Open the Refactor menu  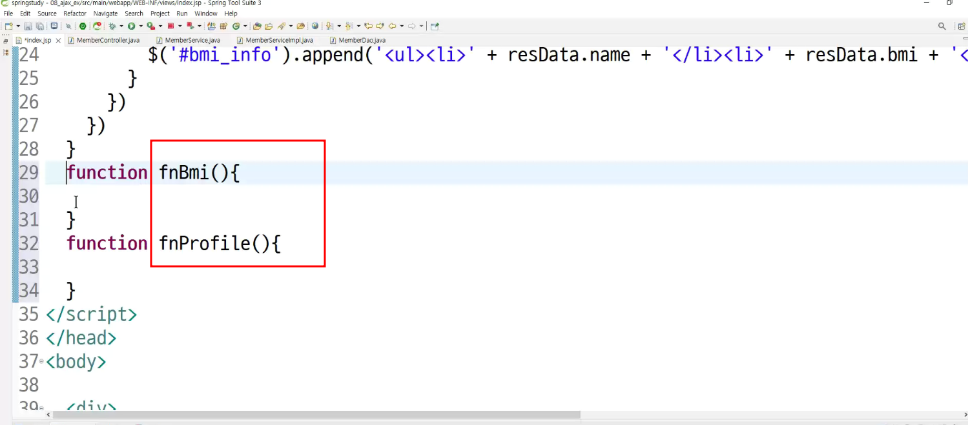click(75, 14)
